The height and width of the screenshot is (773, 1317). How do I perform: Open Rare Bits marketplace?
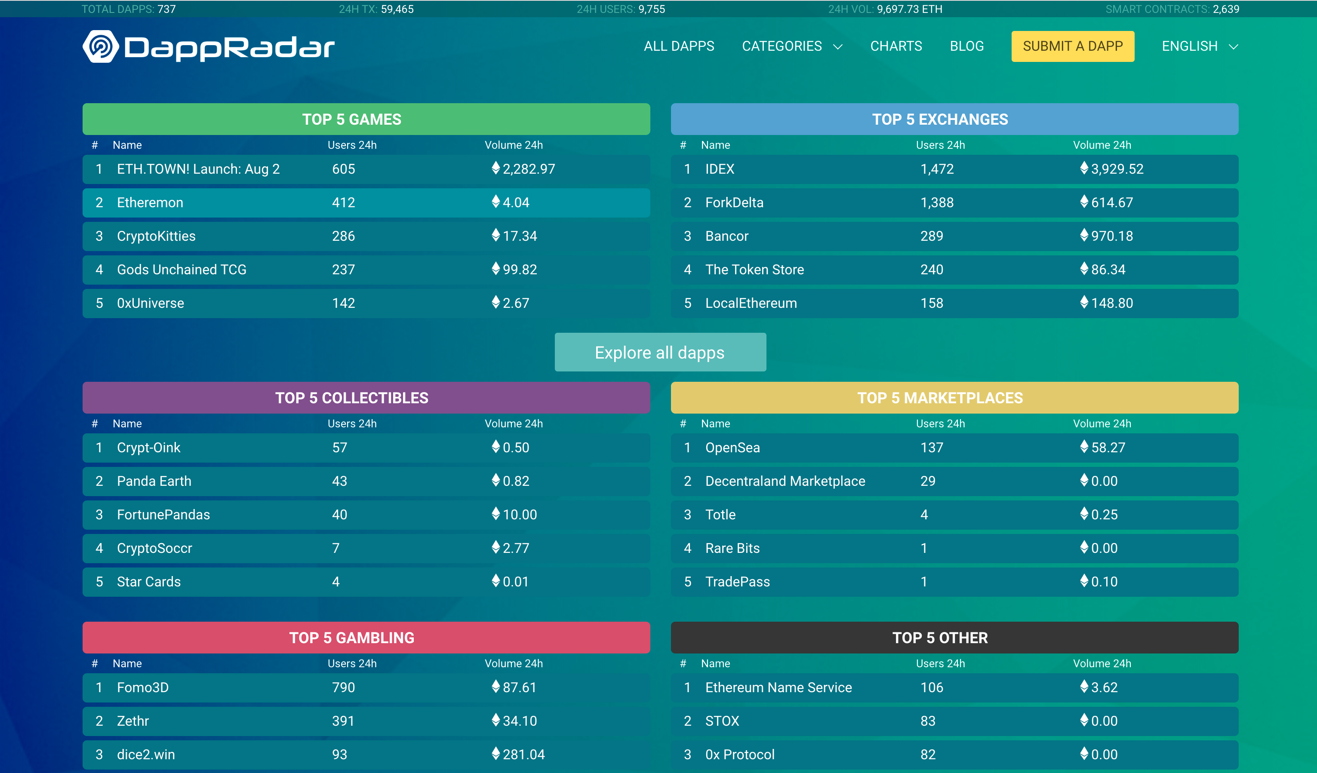point(954,548)
